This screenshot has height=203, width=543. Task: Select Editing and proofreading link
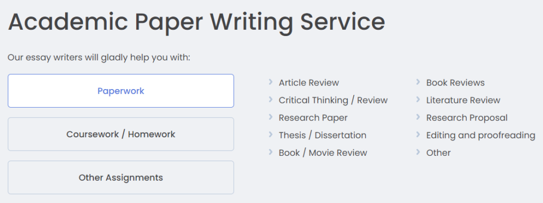(x=480, y=135)
